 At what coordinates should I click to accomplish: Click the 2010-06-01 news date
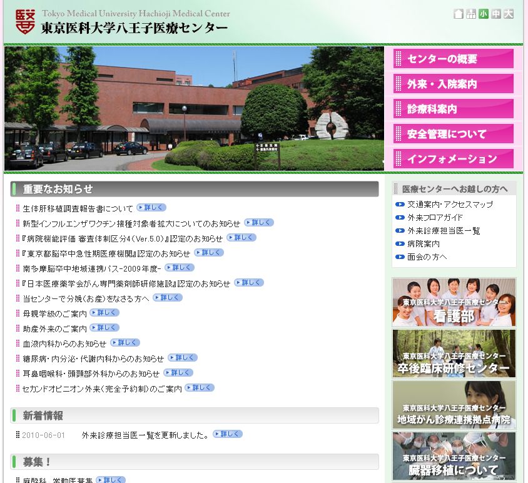(43, 435)
